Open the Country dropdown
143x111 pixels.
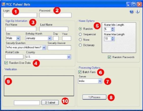(x=69, y=57)
